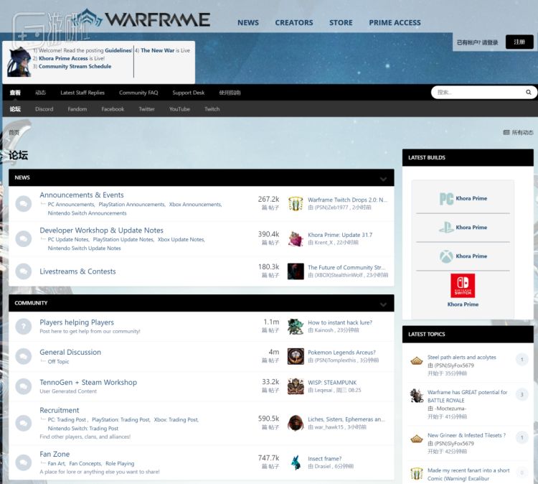Screen dimensions: 538x484
Task: Open the Xbox Khora Prime build icon
Action: click(446, 256)
